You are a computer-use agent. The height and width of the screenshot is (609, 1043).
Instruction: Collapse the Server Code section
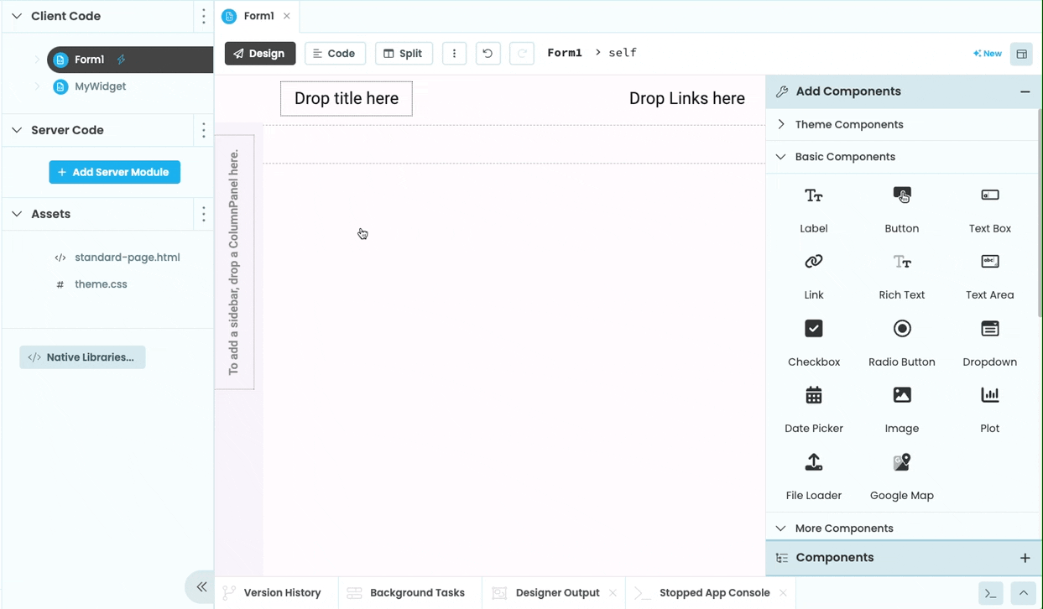(17, 130)
